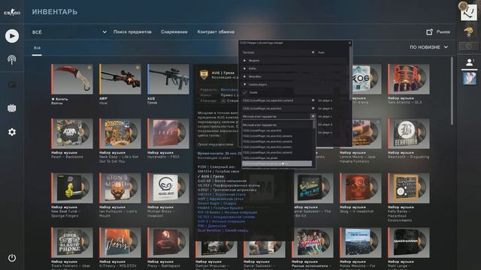The height and width of the screenshot is (270, 481).
Task: Open the Watch TV icon in the left sidebar
Action: pos(12,108)
